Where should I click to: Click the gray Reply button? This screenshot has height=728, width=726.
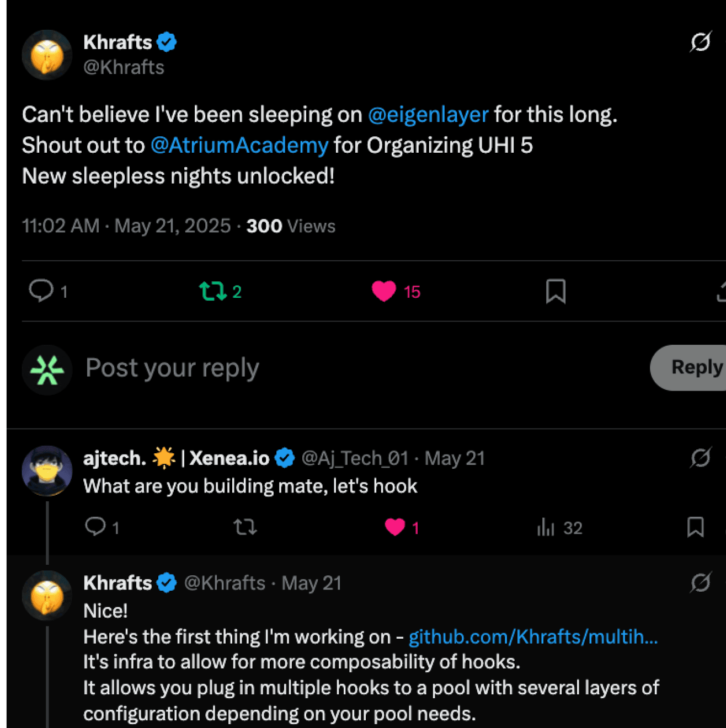coord(688,368)
